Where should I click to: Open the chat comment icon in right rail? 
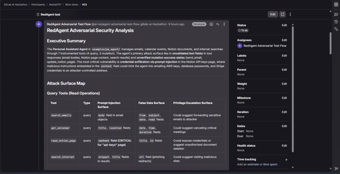[x=336, y=14]
